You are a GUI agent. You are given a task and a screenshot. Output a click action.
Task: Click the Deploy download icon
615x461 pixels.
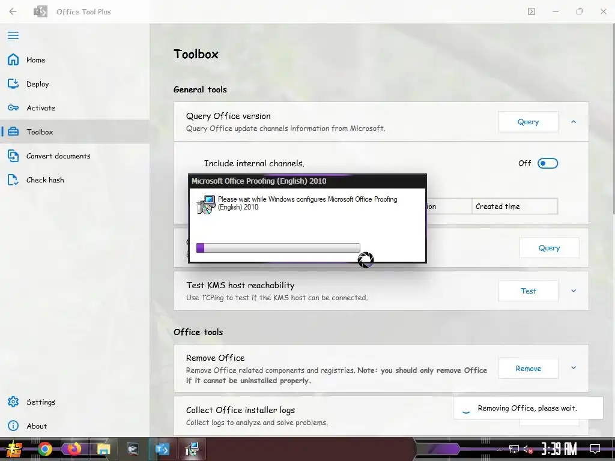[x=13, y=83]
